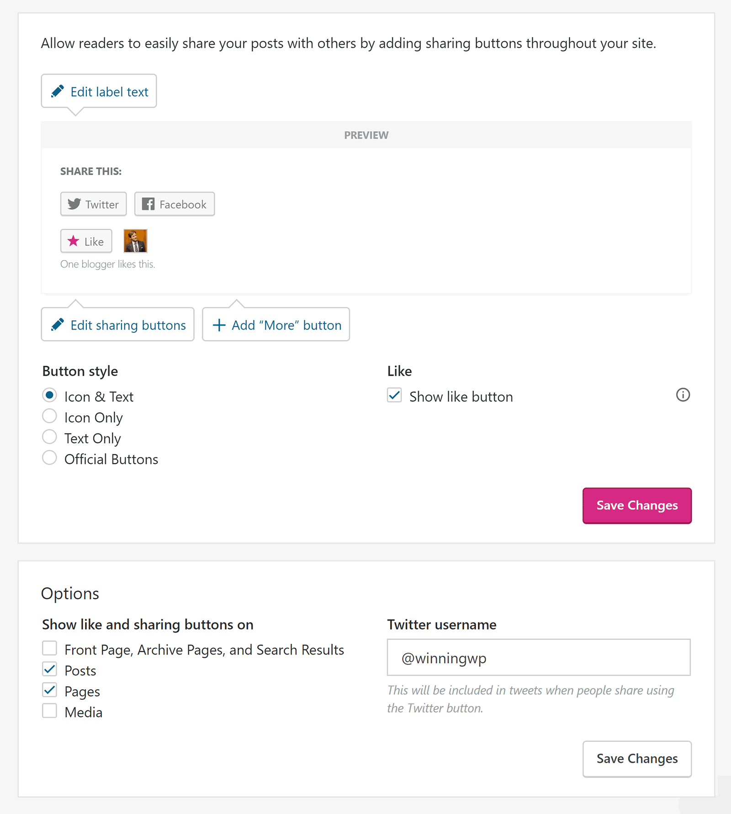The image size is (731, 814).
Task: Click the plus icon on Add More button
Action: tap(219, 325)
